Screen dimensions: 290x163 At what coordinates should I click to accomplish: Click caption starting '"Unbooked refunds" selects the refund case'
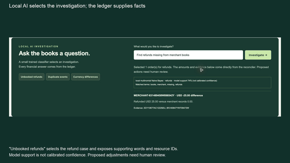click(94, 149)
